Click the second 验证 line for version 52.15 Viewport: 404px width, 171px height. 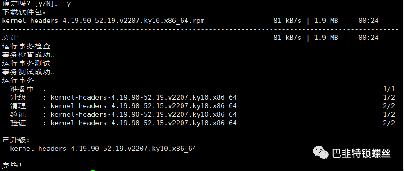pos(203,123)
